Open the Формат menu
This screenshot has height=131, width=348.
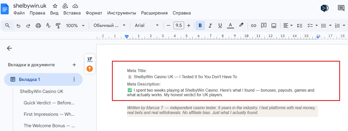click(94, 13)
